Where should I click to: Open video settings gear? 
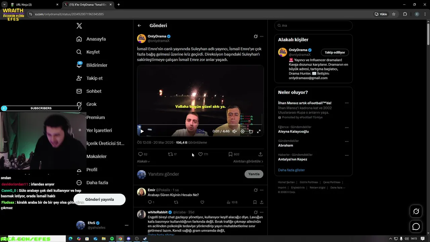pos(243,131)
